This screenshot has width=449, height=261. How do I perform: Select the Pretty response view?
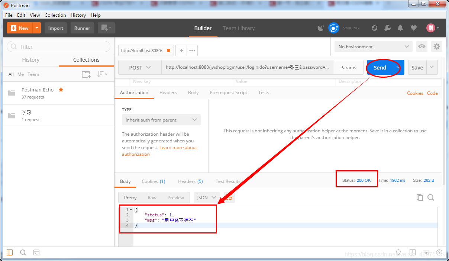click(130, 197)
